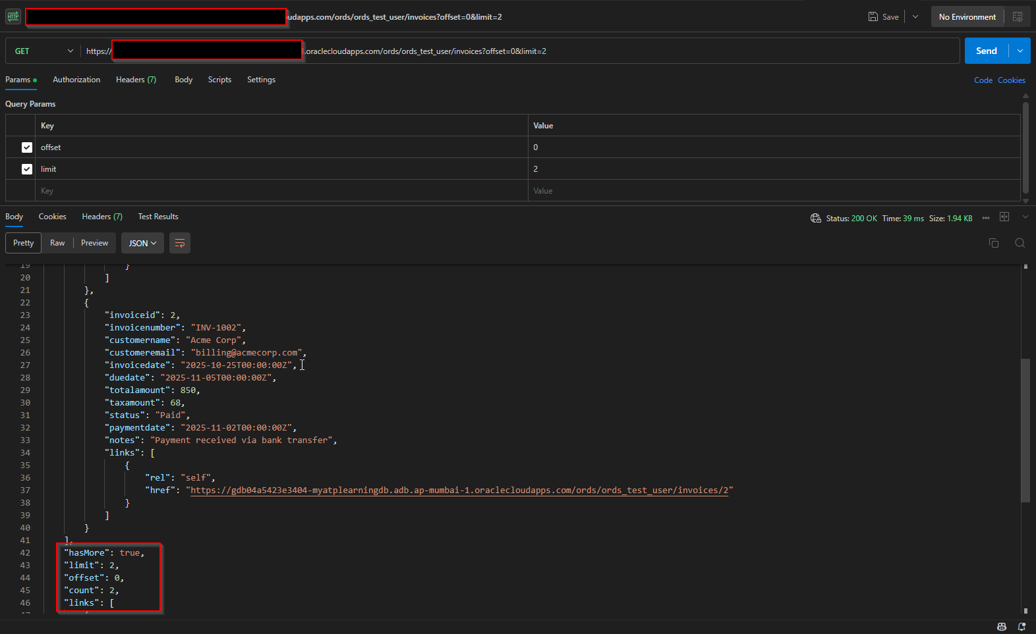Open notifications bell in status bar
Screen dimensions: 1036x634
(x=1022, y=627)
